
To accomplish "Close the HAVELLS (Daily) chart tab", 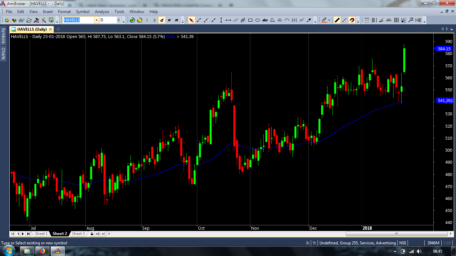I will pyautogui.click(x=51, y=29).
